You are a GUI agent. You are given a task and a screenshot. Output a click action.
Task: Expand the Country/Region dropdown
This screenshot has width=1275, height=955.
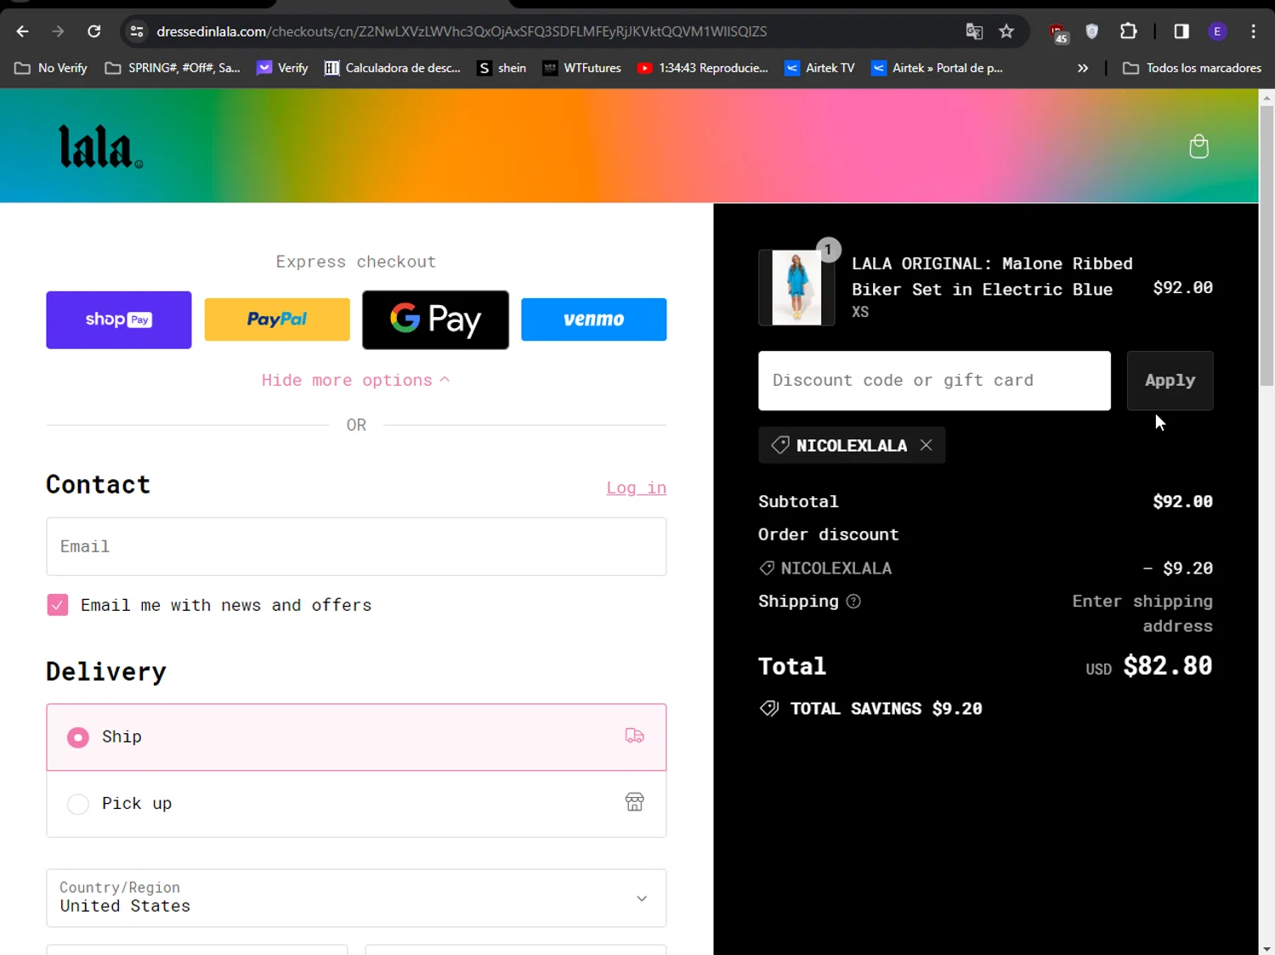(356, 898)
